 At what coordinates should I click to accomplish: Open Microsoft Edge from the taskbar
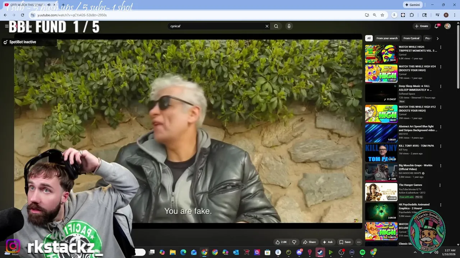(x=183, y=252)
